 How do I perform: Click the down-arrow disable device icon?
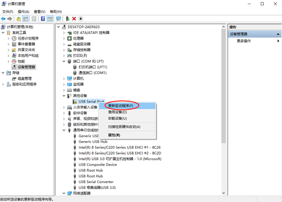click(81, 18)
